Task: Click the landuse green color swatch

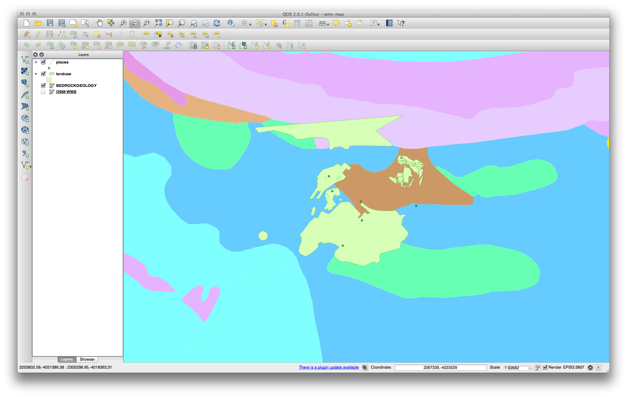Action: pyautogui.click(x=49, y=80)
